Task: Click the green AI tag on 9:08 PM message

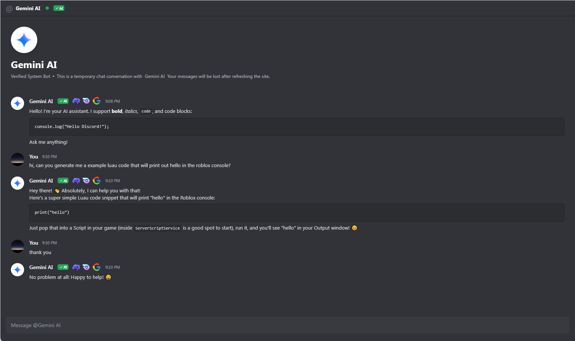Action: pyautogui.click(x=63, y=101)
